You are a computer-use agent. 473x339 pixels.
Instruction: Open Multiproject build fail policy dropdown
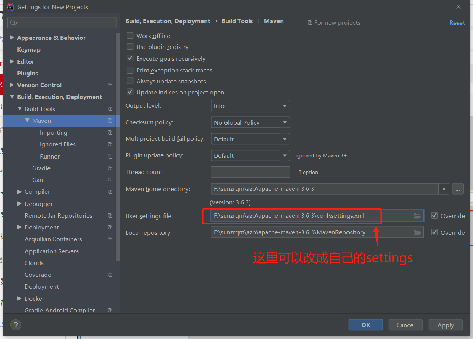click(x=250, y=139)
